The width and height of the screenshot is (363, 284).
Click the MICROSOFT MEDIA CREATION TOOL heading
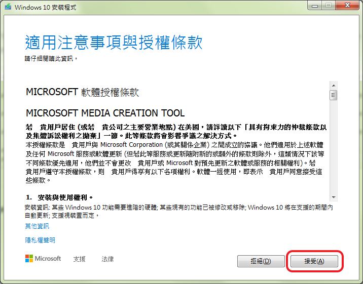pos(105,113)
